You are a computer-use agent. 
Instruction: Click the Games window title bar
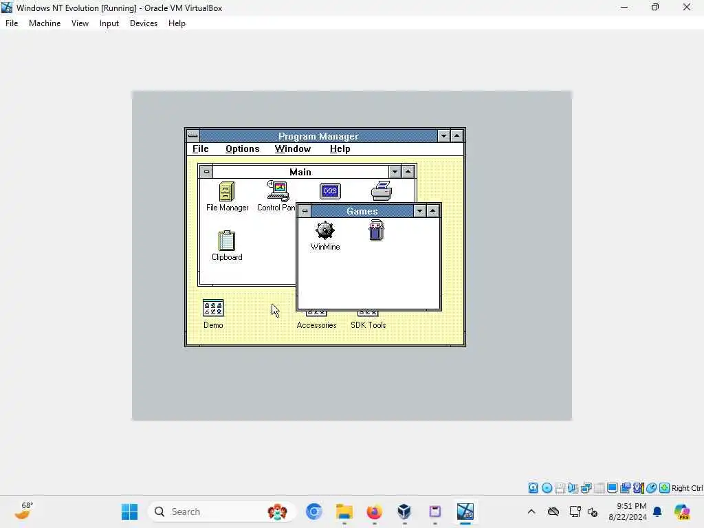pyautogui.click(x=362, y=210)
